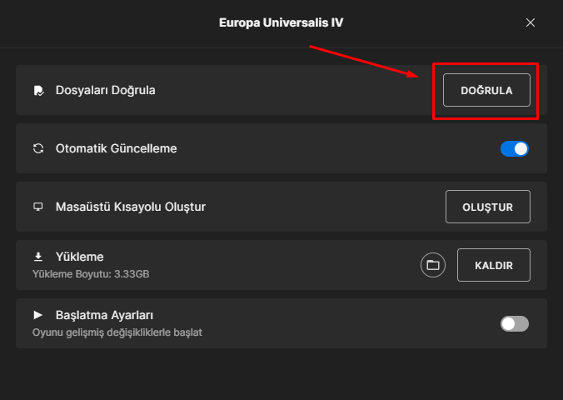This screenshot has height=400, width=563.
Task: Select the Dosyaları Doğrula label
Action: pos(106,90)
